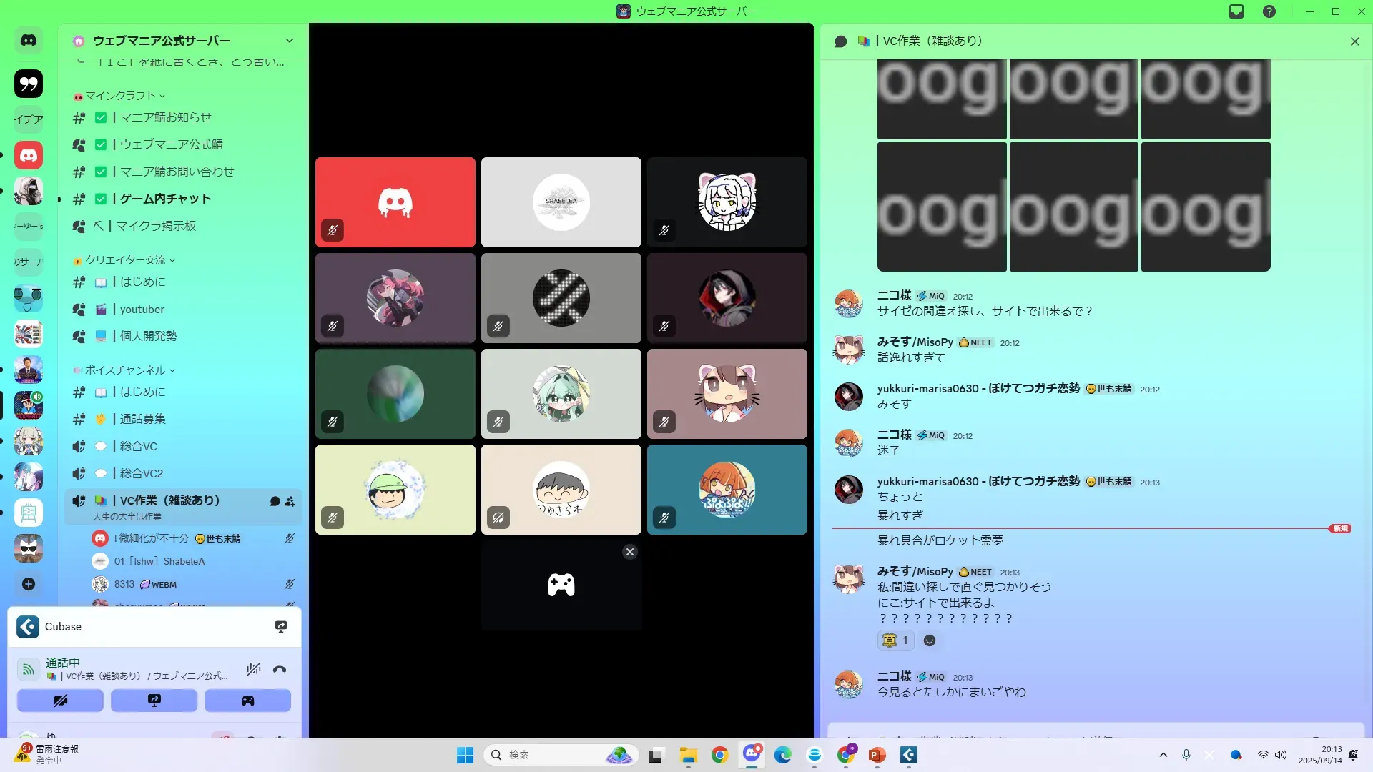The height and width of the screenshot is (772, 1373).
Task: Click the Windows taskbar search box
Action: [543, 755]
